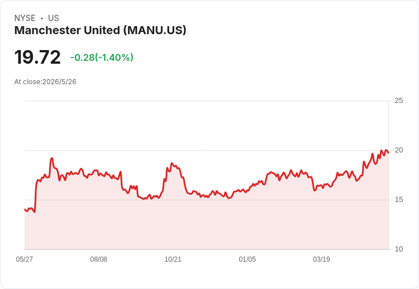Click the -0.28(-1.40%) price change text
The image size is (419, 289).
click(102, 57)
